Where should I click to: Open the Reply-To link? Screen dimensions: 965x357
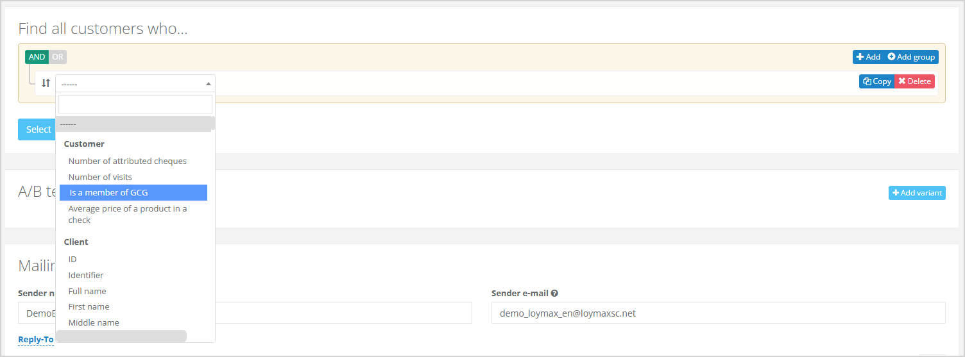[35, 339]
